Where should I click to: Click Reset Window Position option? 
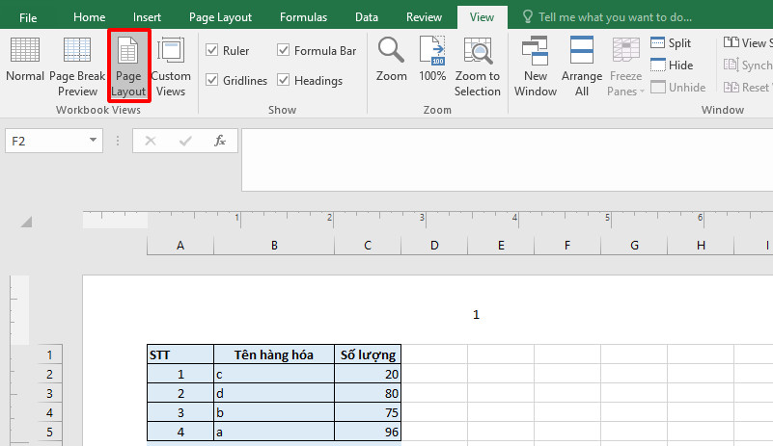747,87
